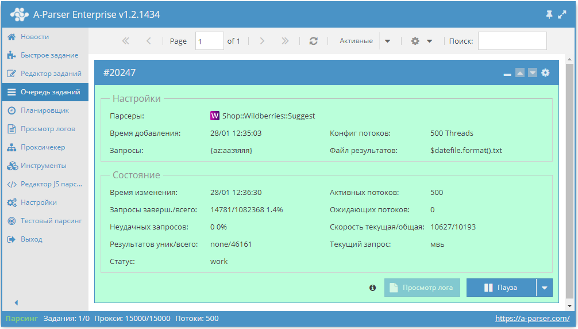Open Редактор заданий in the sidebar

pos(51,74)
